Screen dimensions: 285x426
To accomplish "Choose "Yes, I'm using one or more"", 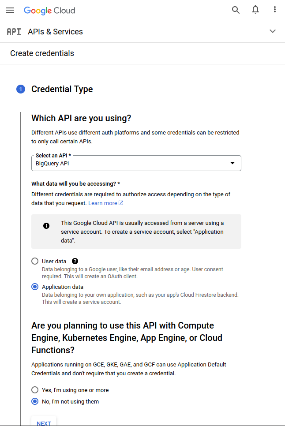I will click(35, 390).
